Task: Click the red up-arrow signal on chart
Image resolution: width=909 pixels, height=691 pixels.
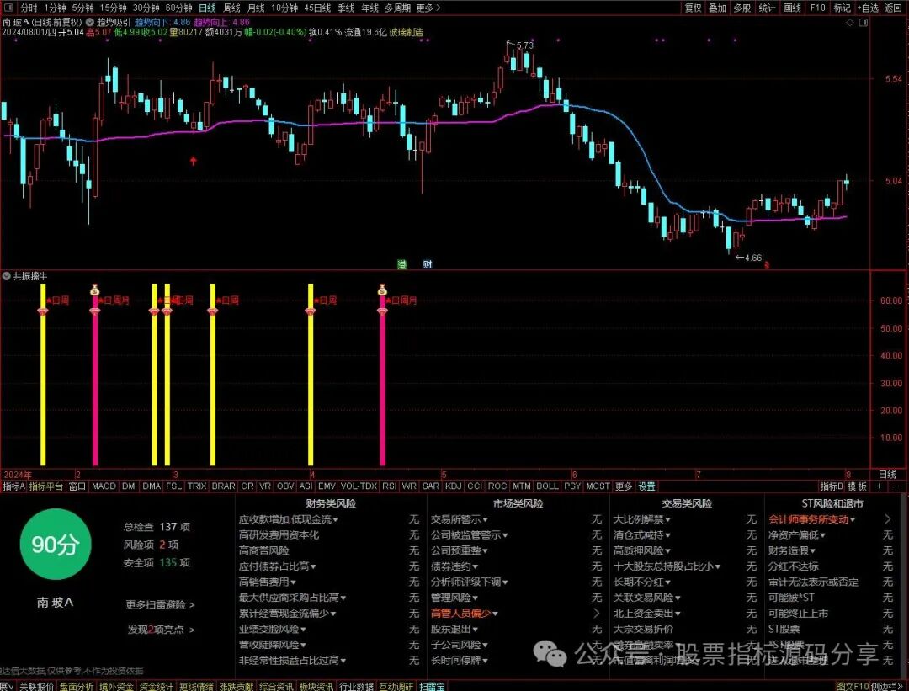Action: click(194, 161)
